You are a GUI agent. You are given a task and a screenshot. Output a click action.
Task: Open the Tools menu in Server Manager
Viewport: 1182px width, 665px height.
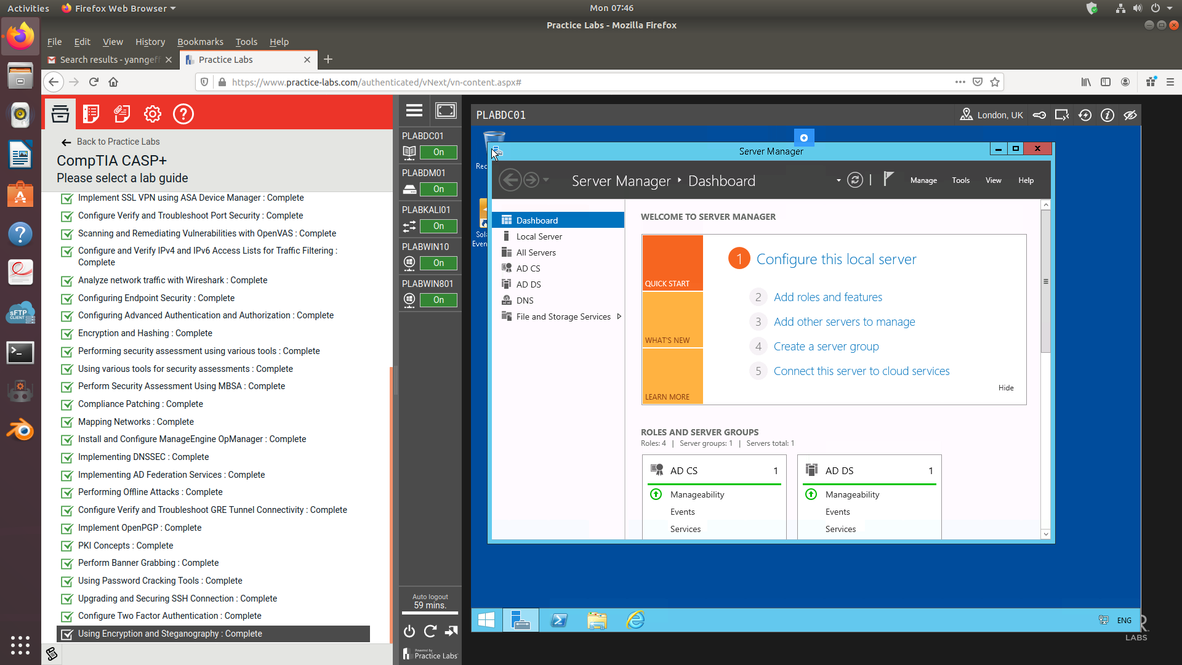960,180
